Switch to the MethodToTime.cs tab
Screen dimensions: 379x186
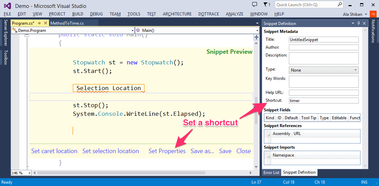point(67,23)
